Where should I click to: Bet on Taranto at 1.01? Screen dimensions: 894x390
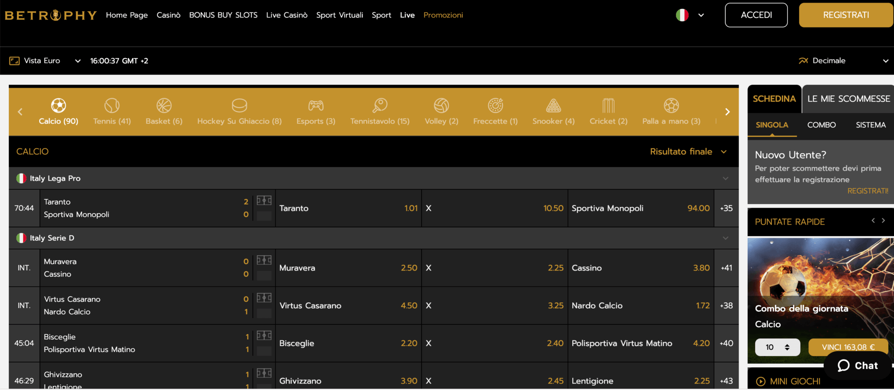tap(348, 208)
